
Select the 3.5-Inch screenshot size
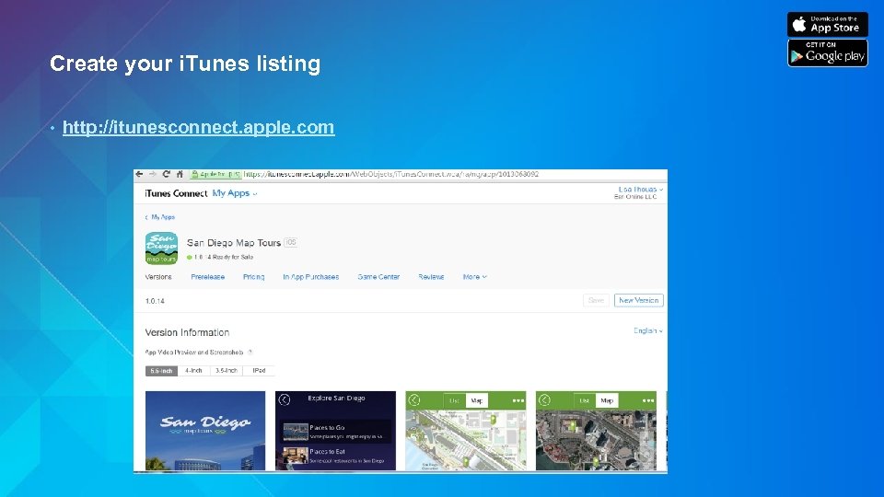coord(227,371)
